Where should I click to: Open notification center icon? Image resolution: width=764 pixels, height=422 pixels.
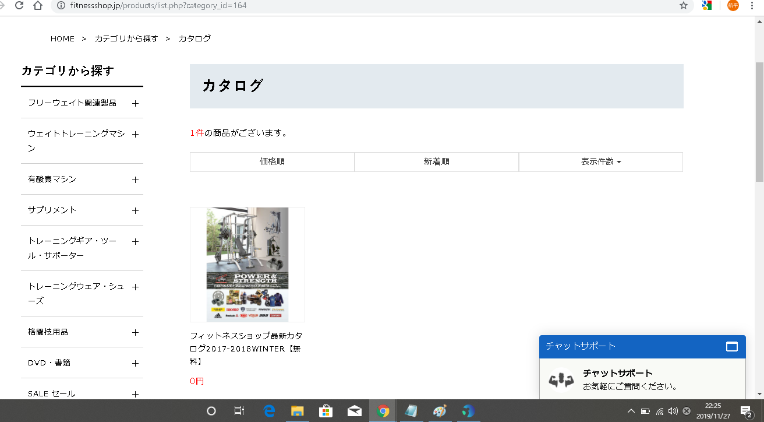tap(746, 411)
